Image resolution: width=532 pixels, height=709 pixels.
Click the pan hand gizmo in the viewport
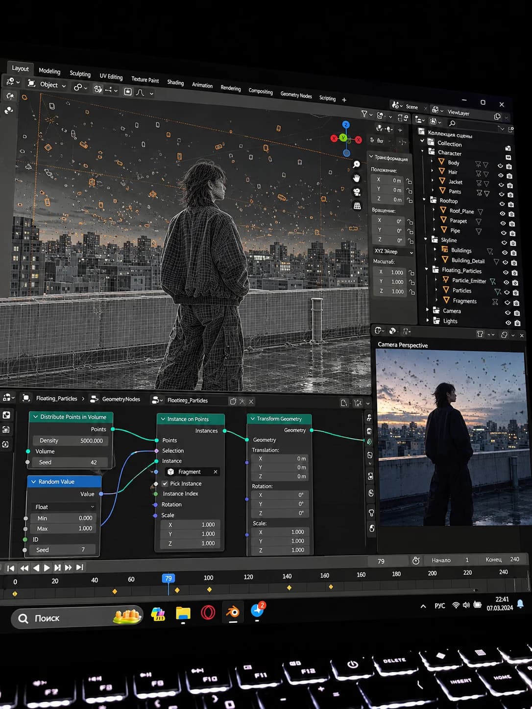[x=357, y=178]
